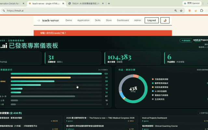Click the blue legend swatch beside AI label

point(153,91)
